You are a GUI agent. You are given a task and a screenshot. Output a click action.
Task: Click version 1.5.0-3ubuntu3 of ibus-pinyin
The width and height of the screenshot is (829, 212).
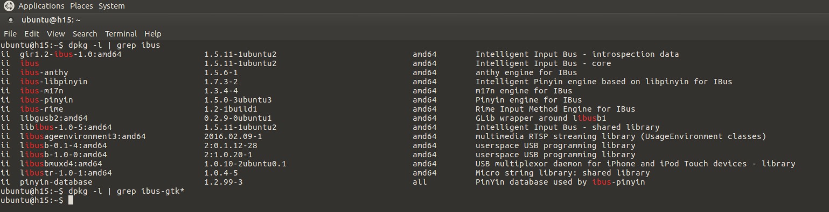point(238,100)
